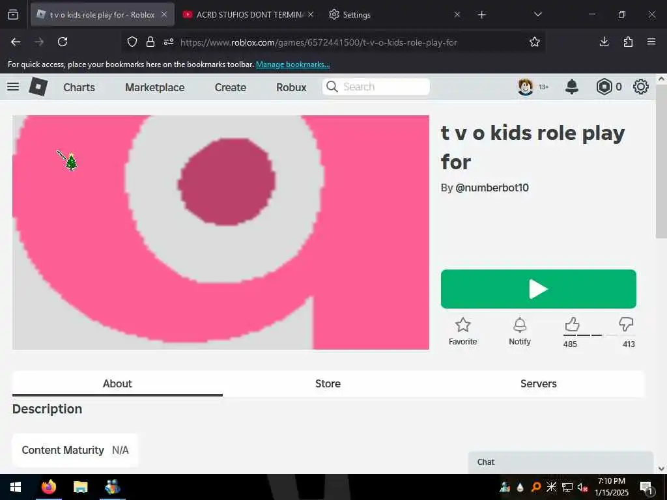Click the Roblox logo home icon

tap(38, 87)
